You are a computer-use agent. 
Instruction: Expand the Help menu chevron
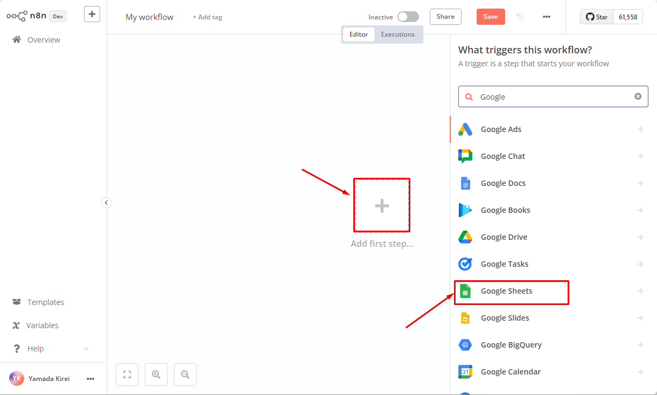coord(86,349)
